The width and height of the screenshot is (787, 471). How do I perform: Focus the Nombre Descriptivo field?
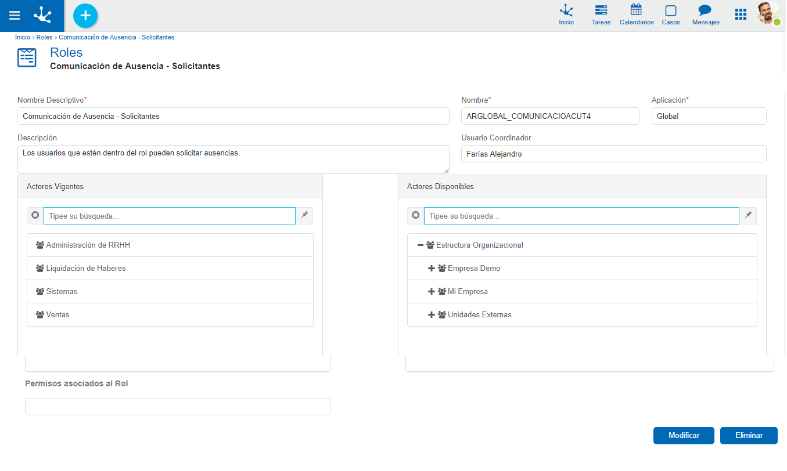233,116
